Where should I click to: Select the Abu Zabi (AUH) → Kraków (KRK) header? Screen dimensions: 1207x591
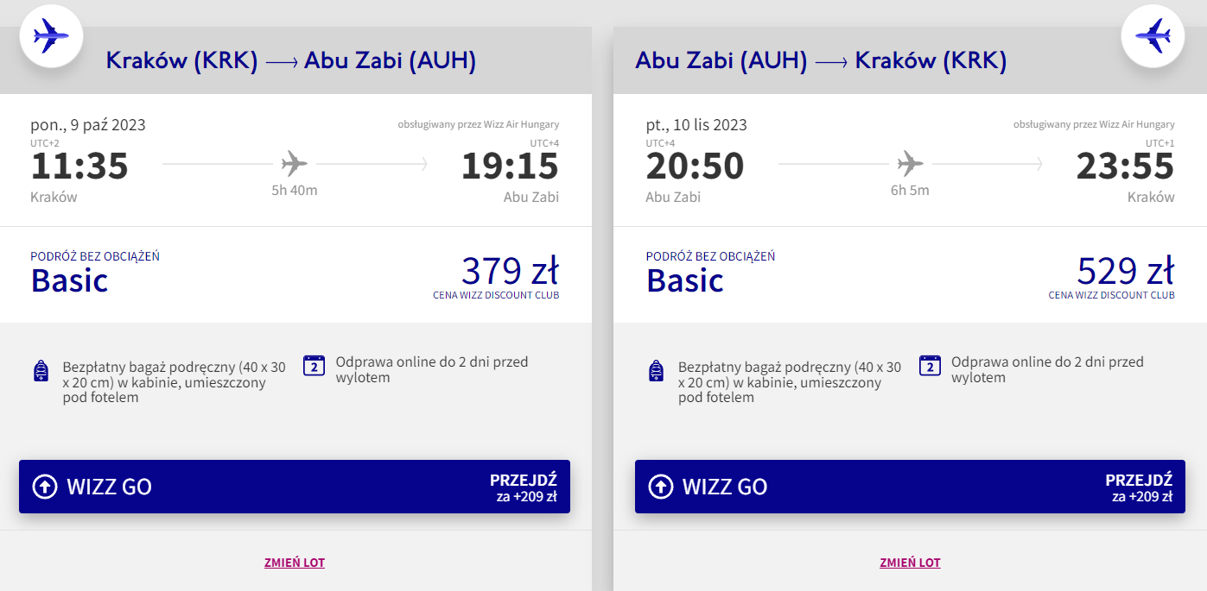click(x=821, y=61)
